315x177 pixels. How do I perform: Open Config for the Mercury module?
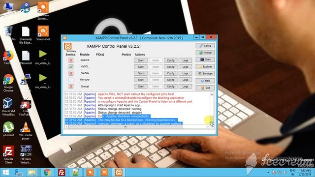[x=171, y=80]
